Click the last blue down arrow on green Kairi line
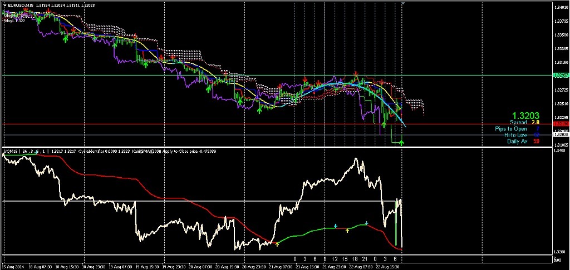This screenshot has height=270, width=570. pos(366,223)
